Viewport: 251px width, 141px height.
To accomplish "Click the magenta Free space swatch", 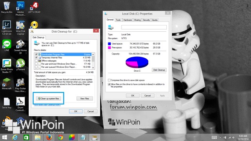I will click(109, 47).
